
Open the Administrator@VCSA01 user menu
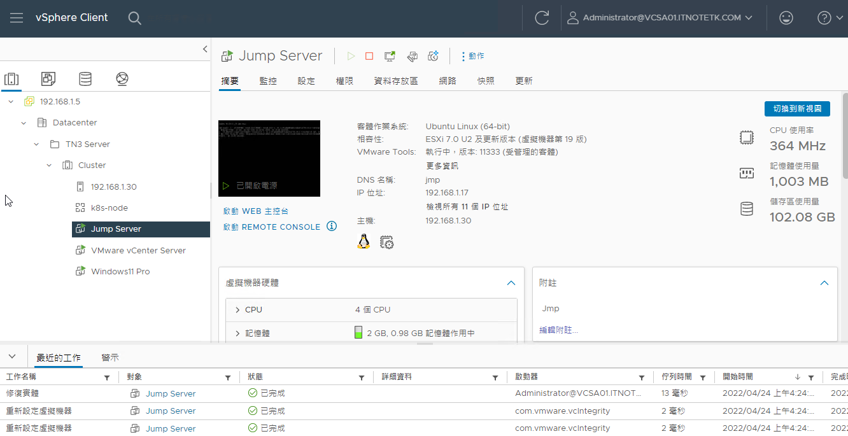click(x=660, y=18)
